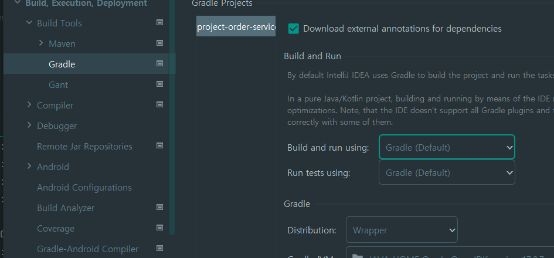Click the settings tree scrollbar
The width and height of the screenshot is (554, 258).
tap(172, 117)
